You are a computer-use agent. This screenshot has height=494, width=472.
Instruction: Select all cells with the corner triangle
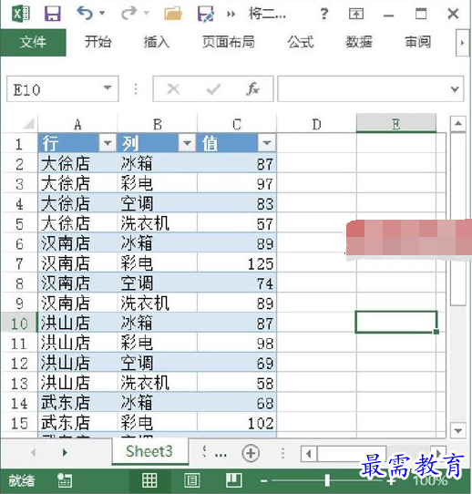[x=28, y=124]
